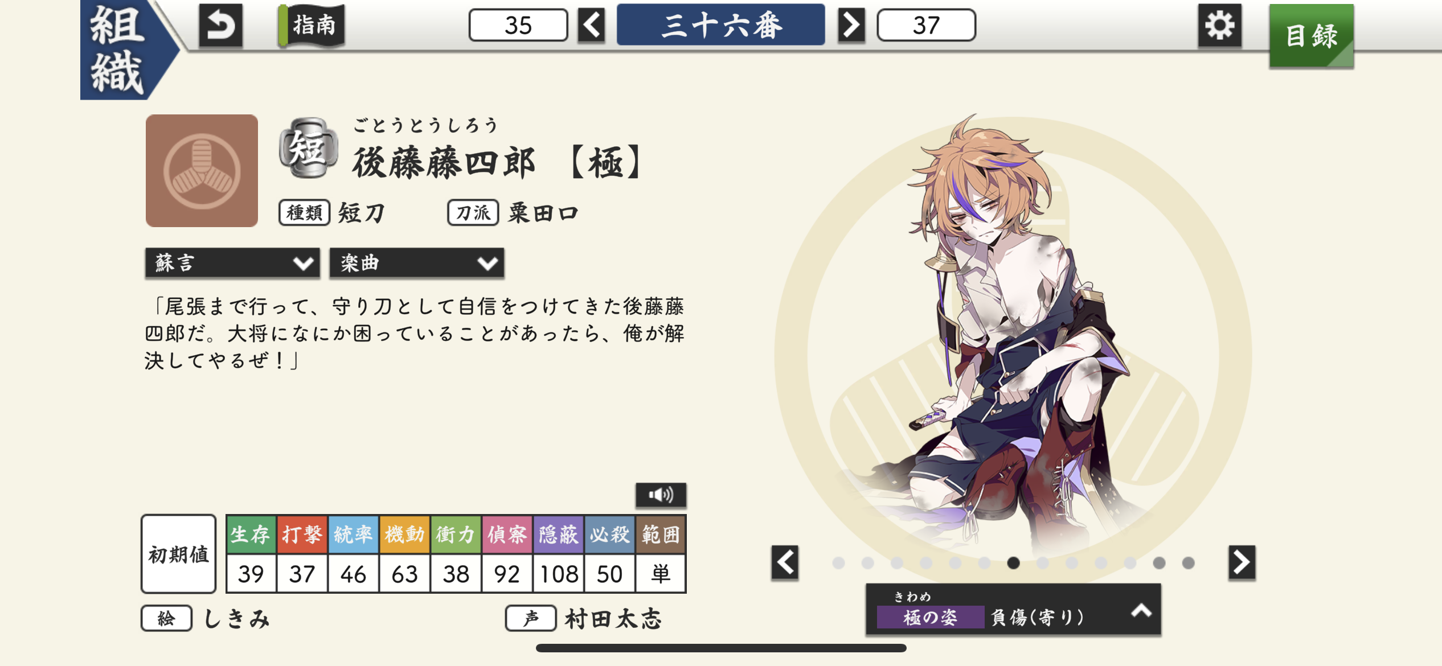Image resolution: width=1442 pixels, height=666 pixels.
Task: Jump to entry number 35
Action: (x=518, y=26)
